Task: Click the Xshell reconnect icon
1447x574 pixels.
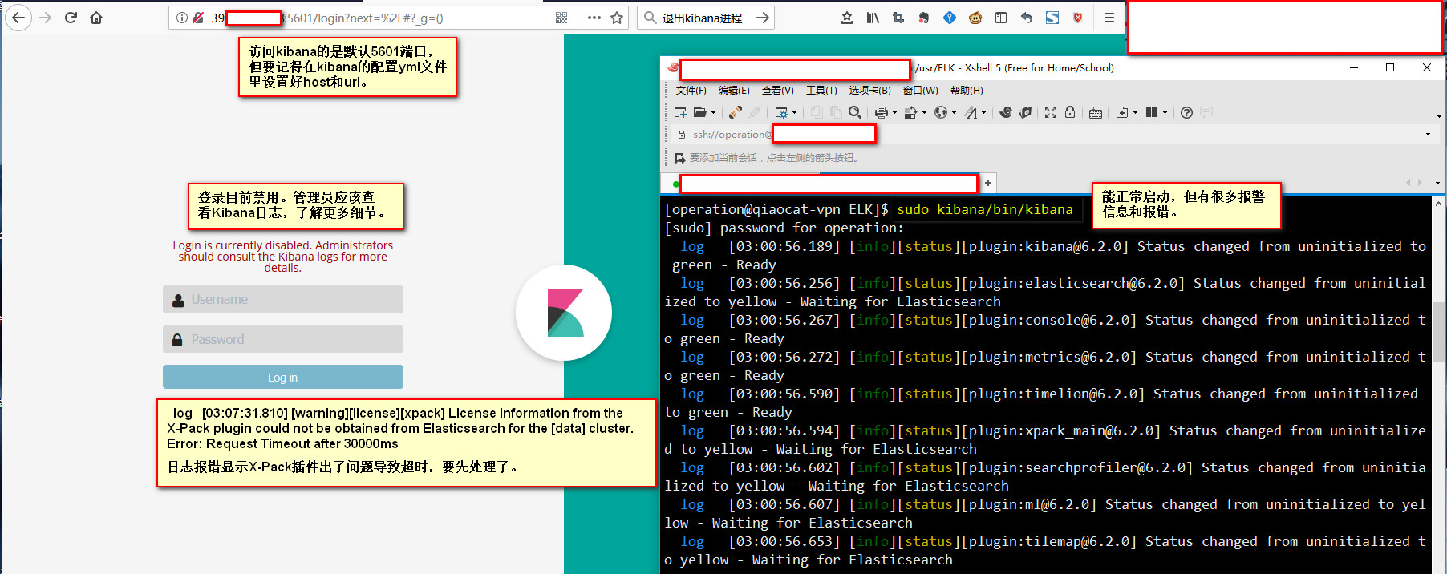Action: point(736,113)
